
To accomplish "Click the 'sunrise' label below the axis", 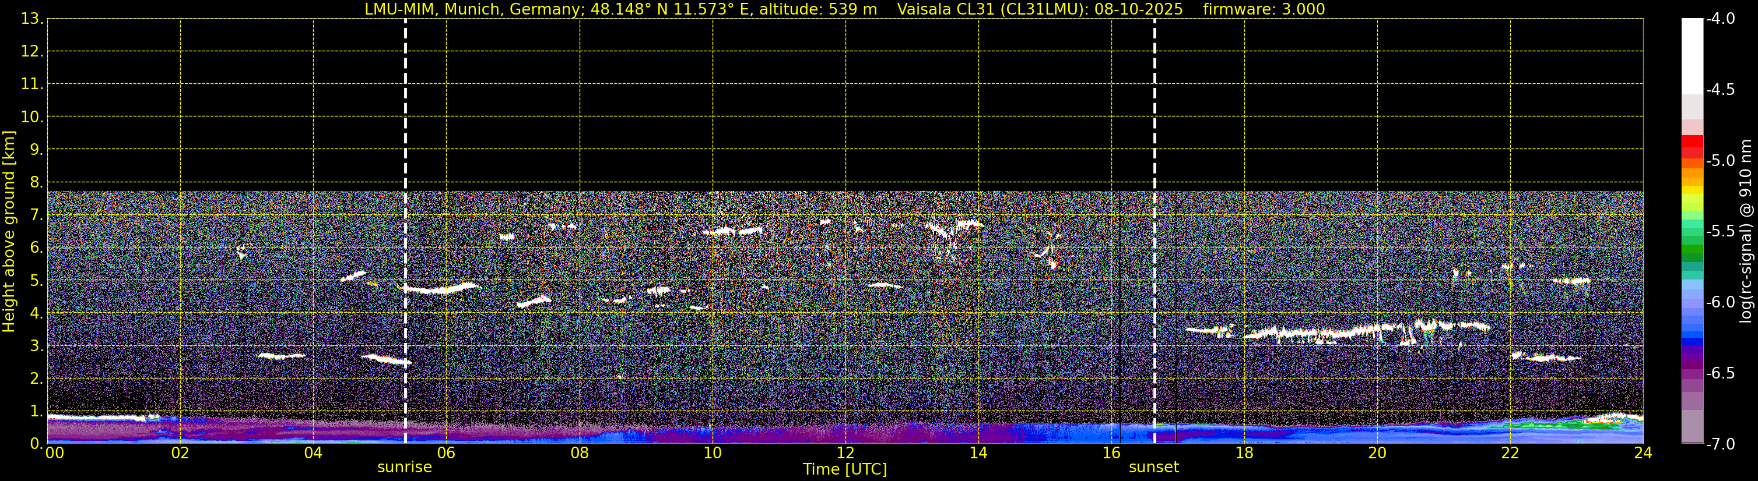I will click(x=404, y=468).
